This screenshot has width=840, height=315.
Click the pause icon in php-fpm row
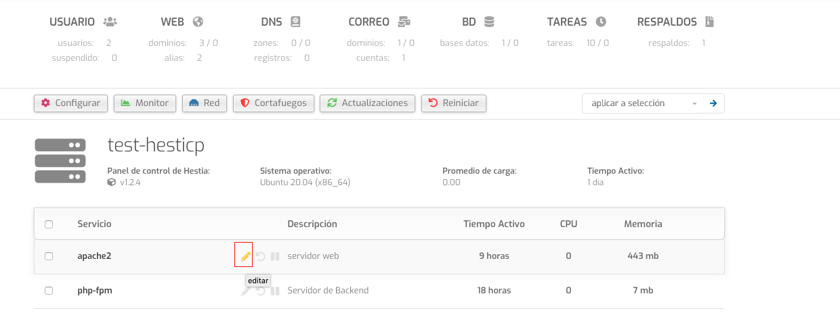pyautogui.click(x=275, y=291)
